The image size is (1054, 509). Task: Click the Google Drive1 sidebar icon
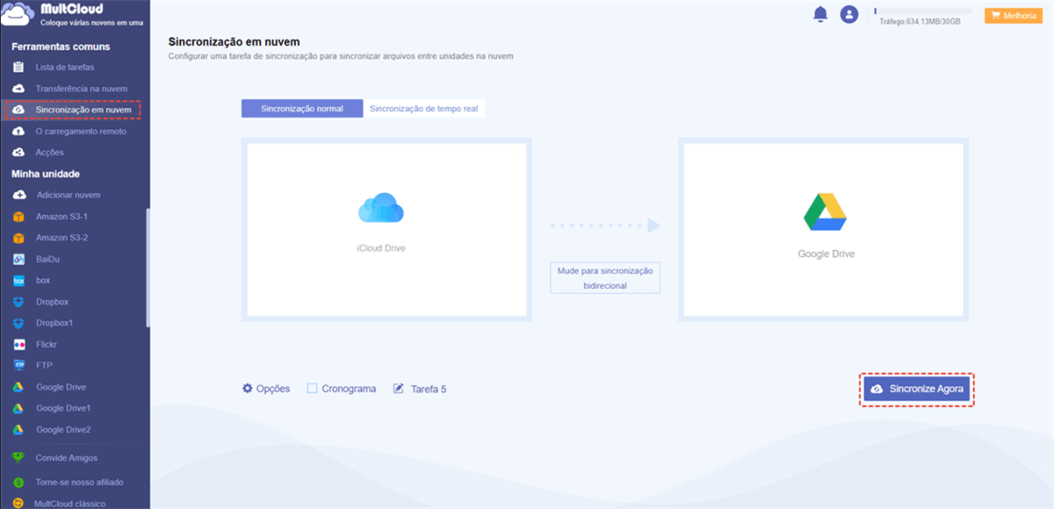tap(18, 408)
